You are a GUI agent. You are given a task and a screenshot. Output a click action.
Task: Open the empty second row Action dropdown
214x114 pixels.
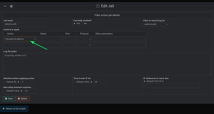click(20, 45)
